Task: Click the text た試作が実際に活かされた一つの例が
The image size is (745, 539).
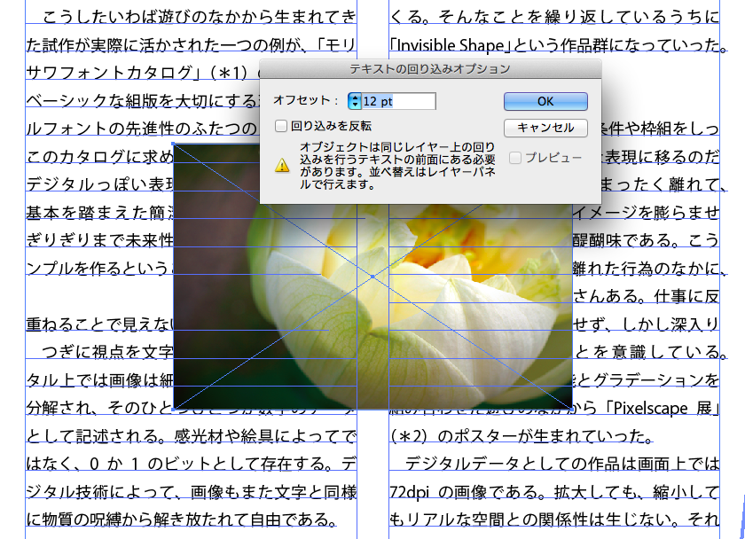Action: [163, 45]
